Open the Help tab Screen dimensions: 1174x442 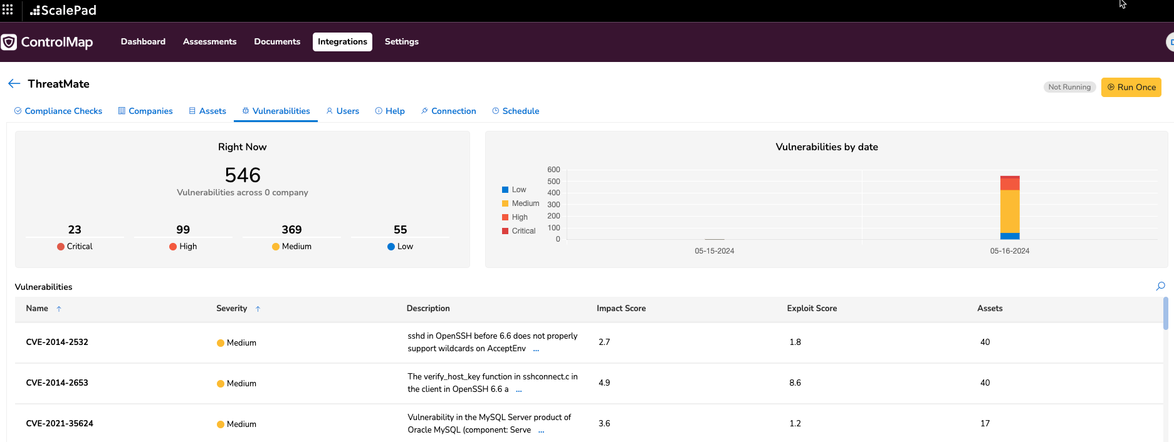tap(390, 111)
